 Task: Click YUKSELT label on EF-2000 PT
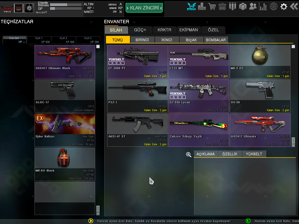116,60
